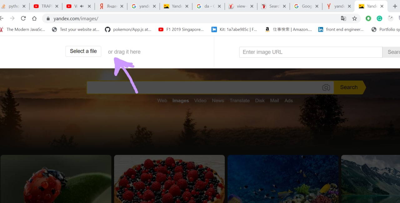
Task: Close the Яндекс tab
Action: tap(122, 6)
